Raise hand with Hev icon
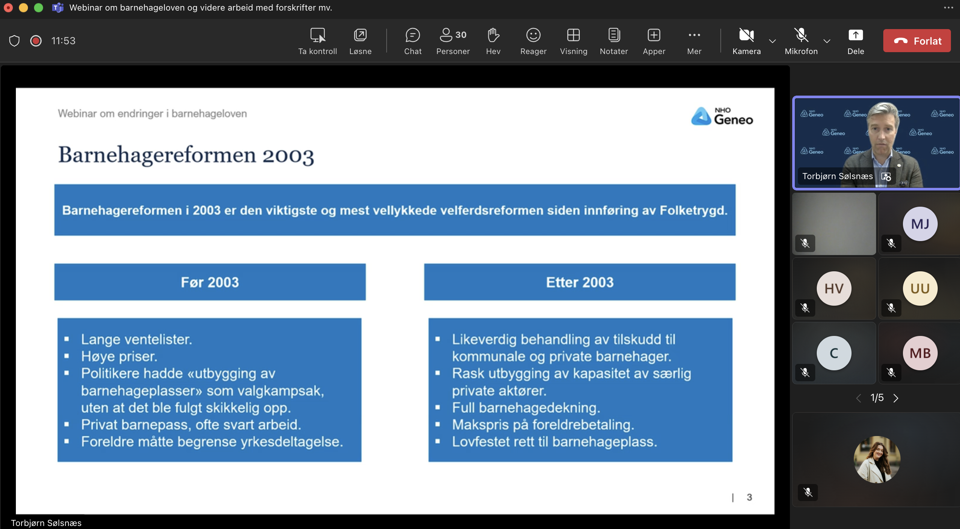960x529 pixels. 493,41
